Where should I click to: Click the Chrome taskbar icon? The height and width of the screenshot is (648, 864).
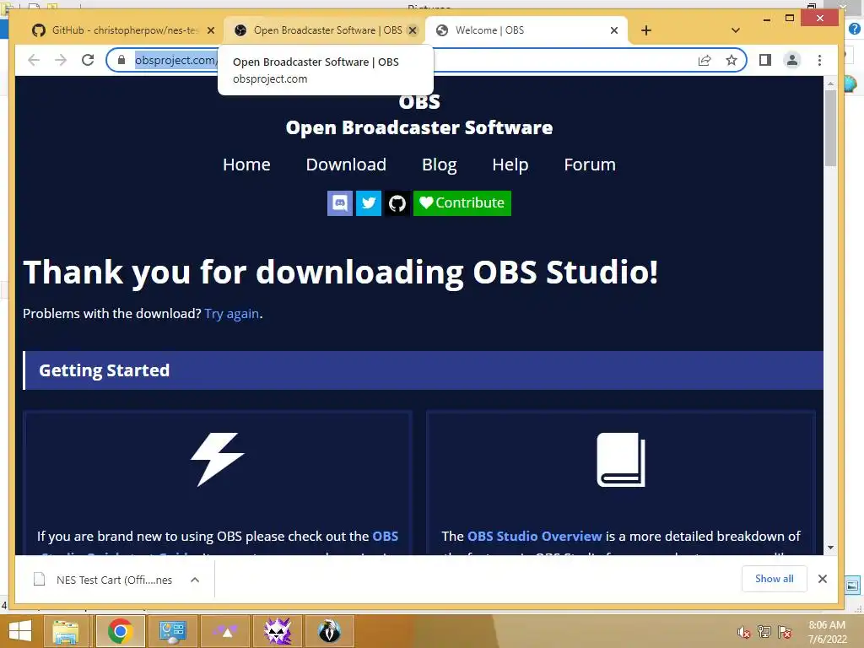[x=121, y=631]
